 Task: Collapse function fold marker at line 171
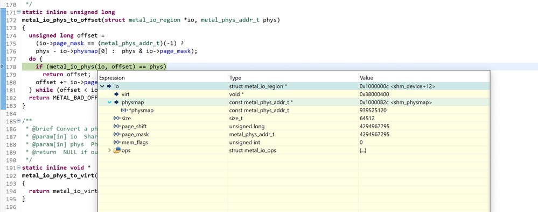coord(19,12)
